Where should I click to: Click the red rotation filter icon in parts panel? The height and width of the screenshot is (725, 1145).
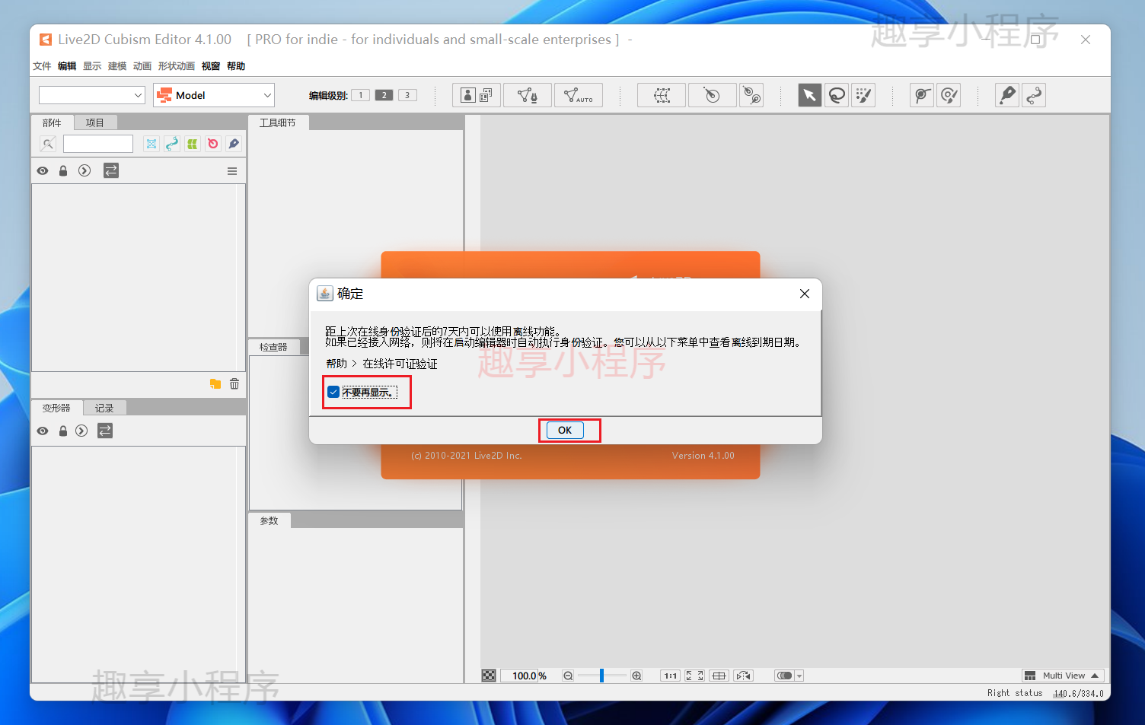213,144
